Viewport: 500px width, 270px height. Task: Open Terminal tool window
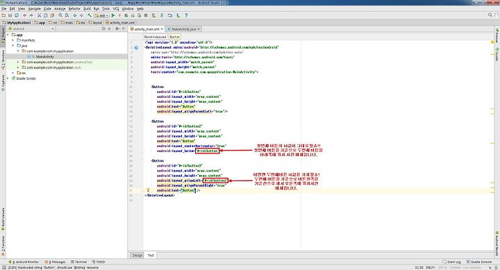pyautogui.click(x=78, y=262)
